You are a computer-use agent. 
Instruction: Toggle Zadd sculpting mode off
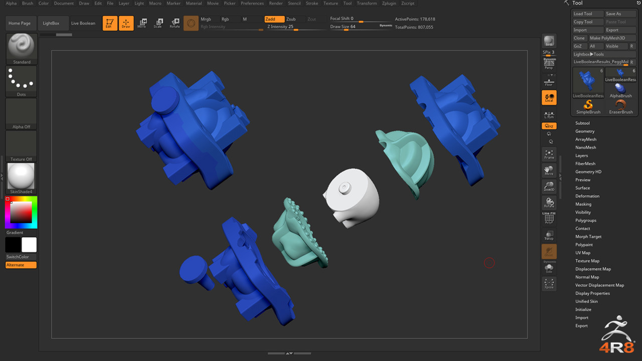coord(273,19)
